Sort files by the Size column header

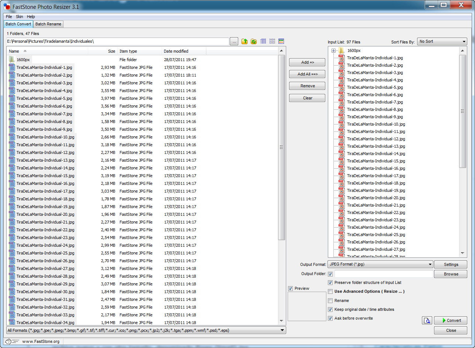point(111,51)
